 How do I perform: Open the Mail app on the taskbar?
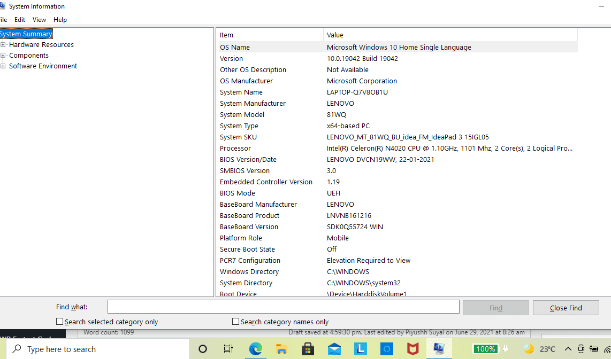334,349
